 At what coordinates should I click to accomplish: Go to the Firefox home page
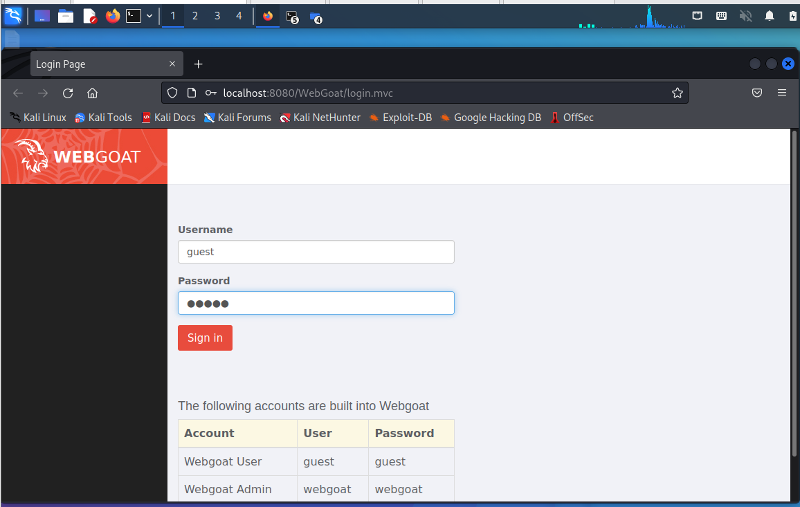[92, 93]
